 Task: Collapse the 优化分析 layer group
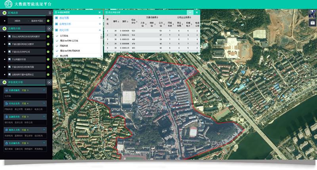(100, 30)
